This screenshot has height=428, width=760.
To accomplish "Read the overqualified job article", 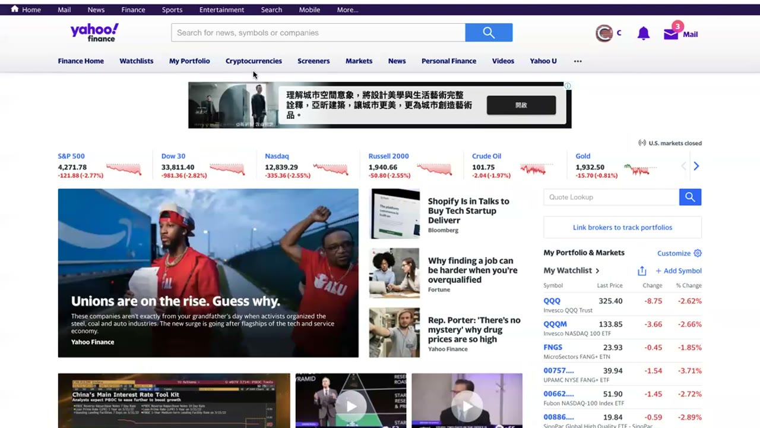I will 473,270.
